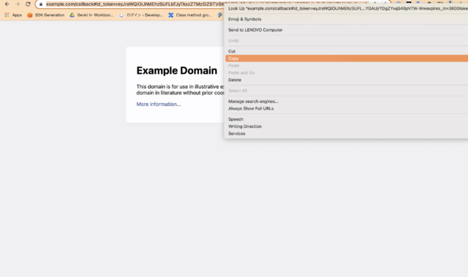Choose Look Up in context menu

tap(347, 8)
